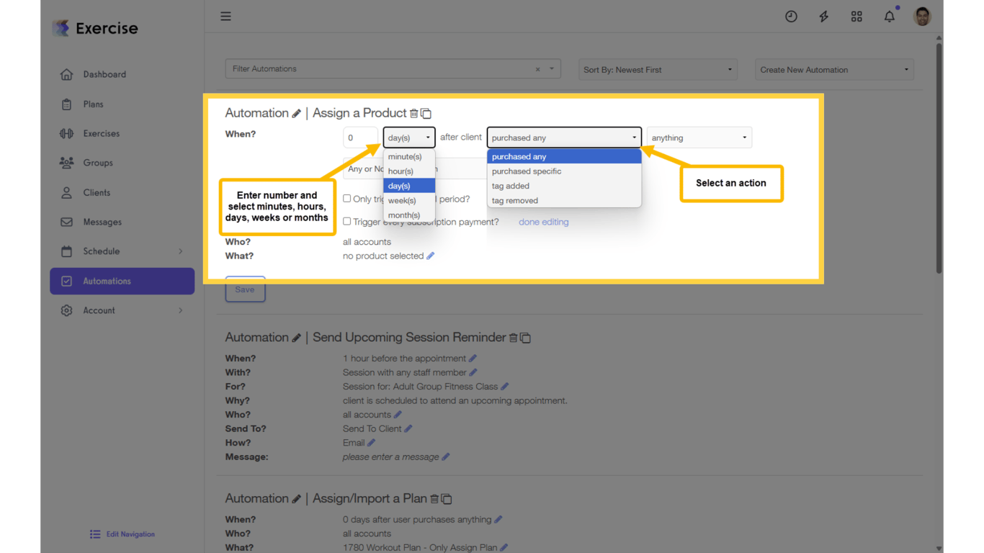Screen dimensions: 984x553
Task: Edit the Send To Client setting
Action: tap(408, 428)
